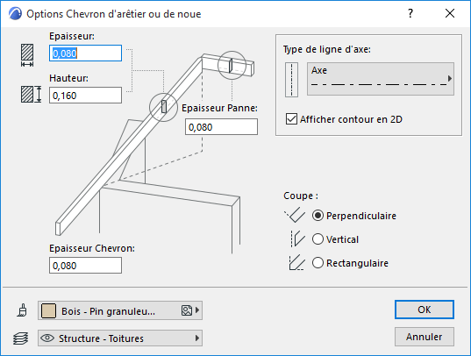The image size is (471, 356).
Task: Click the Epaisseur Chevron input field
Action: click(x=86, y=266)
